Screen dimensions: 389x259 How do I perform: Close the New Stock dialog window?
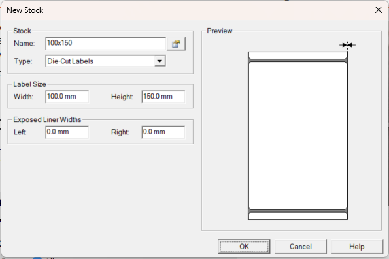click(379, 10)
